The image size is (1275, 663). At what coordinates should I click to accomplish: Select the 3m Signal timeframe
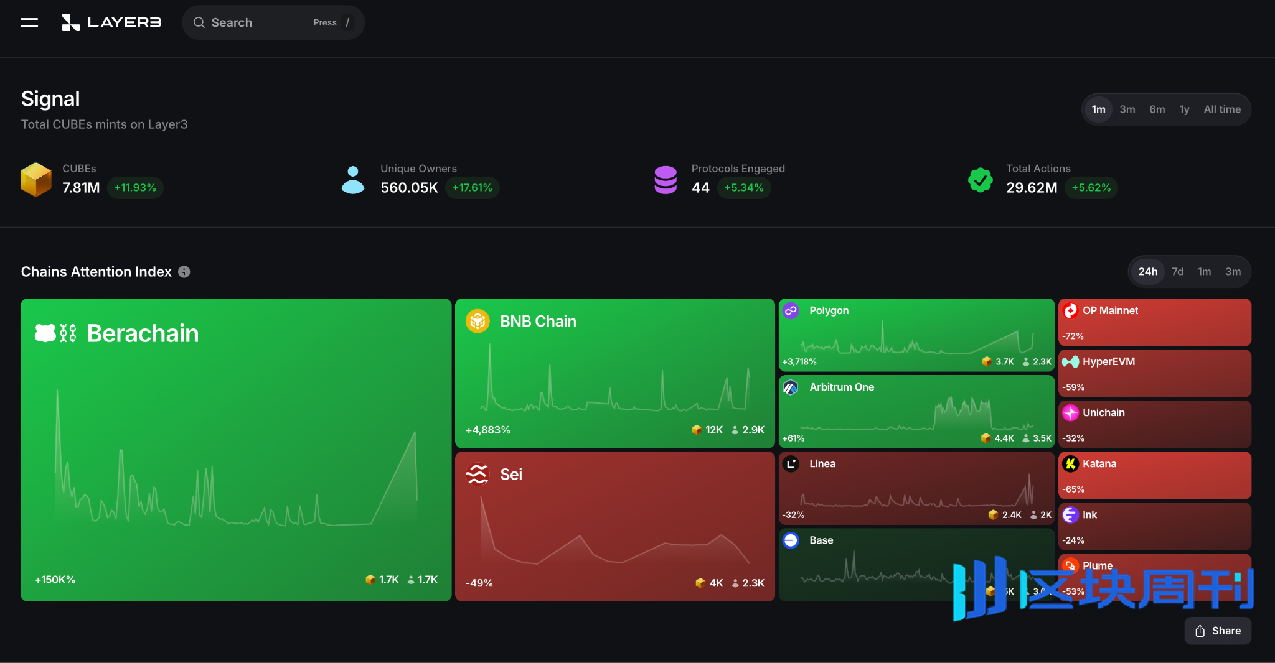(x=1127, y=109)
